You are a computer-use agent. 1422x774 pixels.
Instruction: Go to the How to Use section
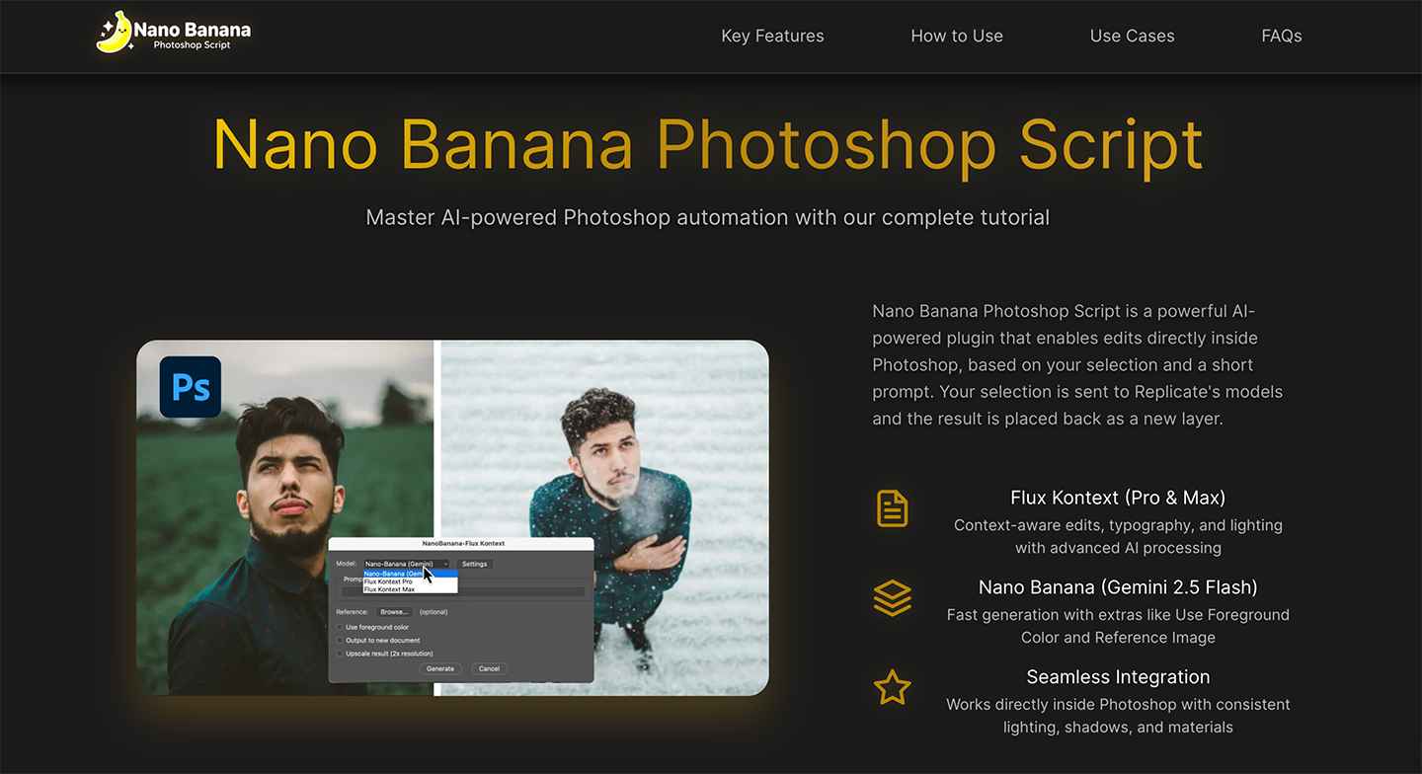coord(956,36)
